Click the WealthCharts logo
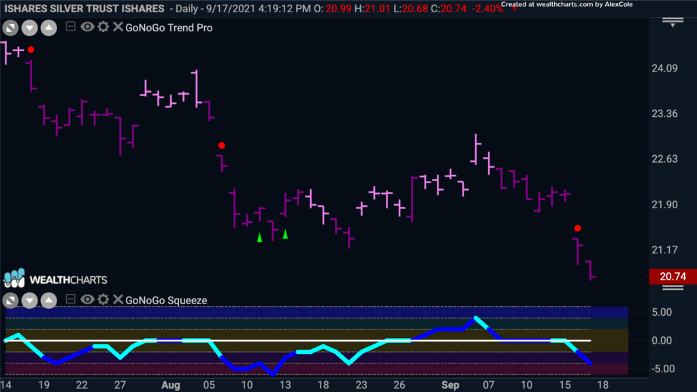This screenshot has height=392, width=697. 56,278
